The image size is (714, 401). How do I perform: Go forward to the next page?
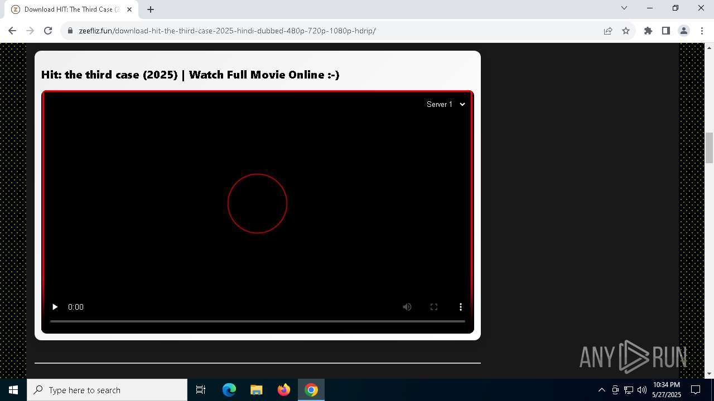pos(30,31)
